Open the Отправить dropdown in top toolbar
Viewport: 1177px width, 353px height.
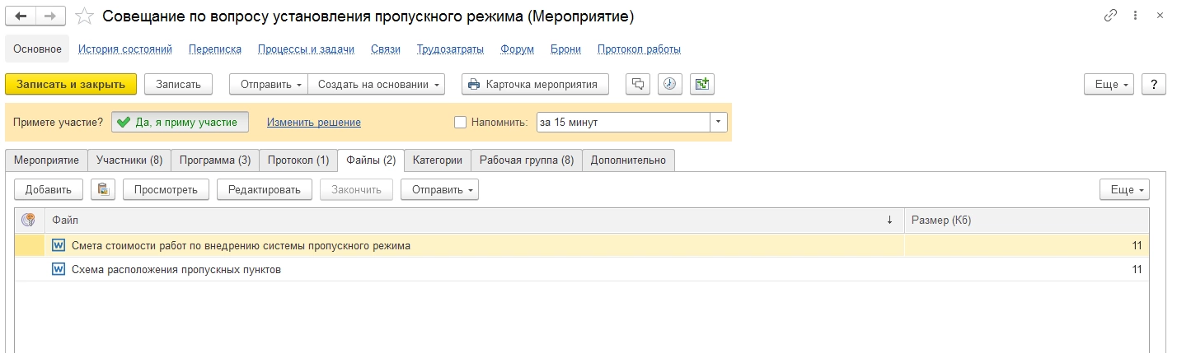click(x=269, y=84)
